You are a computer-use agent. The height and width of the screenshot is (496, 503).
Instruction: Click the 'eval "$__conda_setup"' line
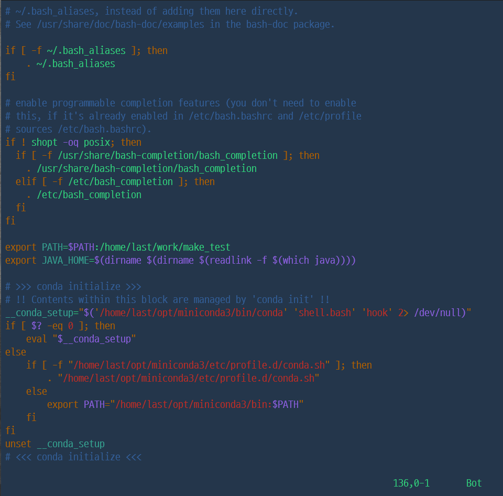(x=81, y=339)
